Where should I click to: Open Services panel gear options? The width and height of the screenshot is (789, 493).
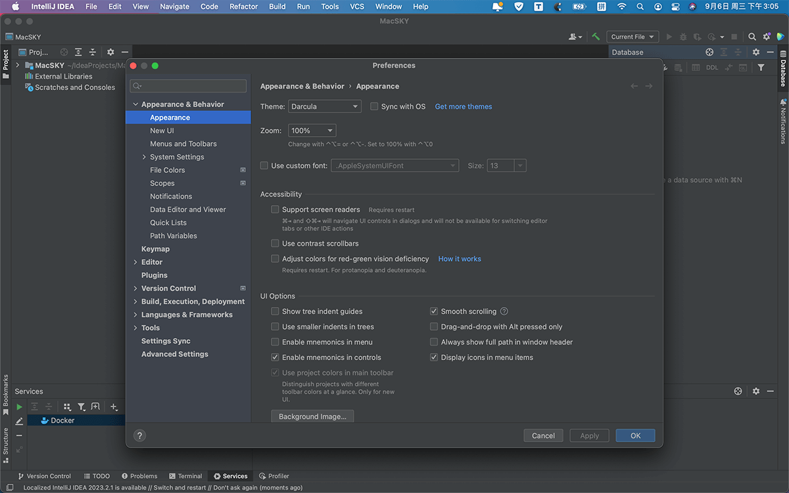tap(756, 391)
